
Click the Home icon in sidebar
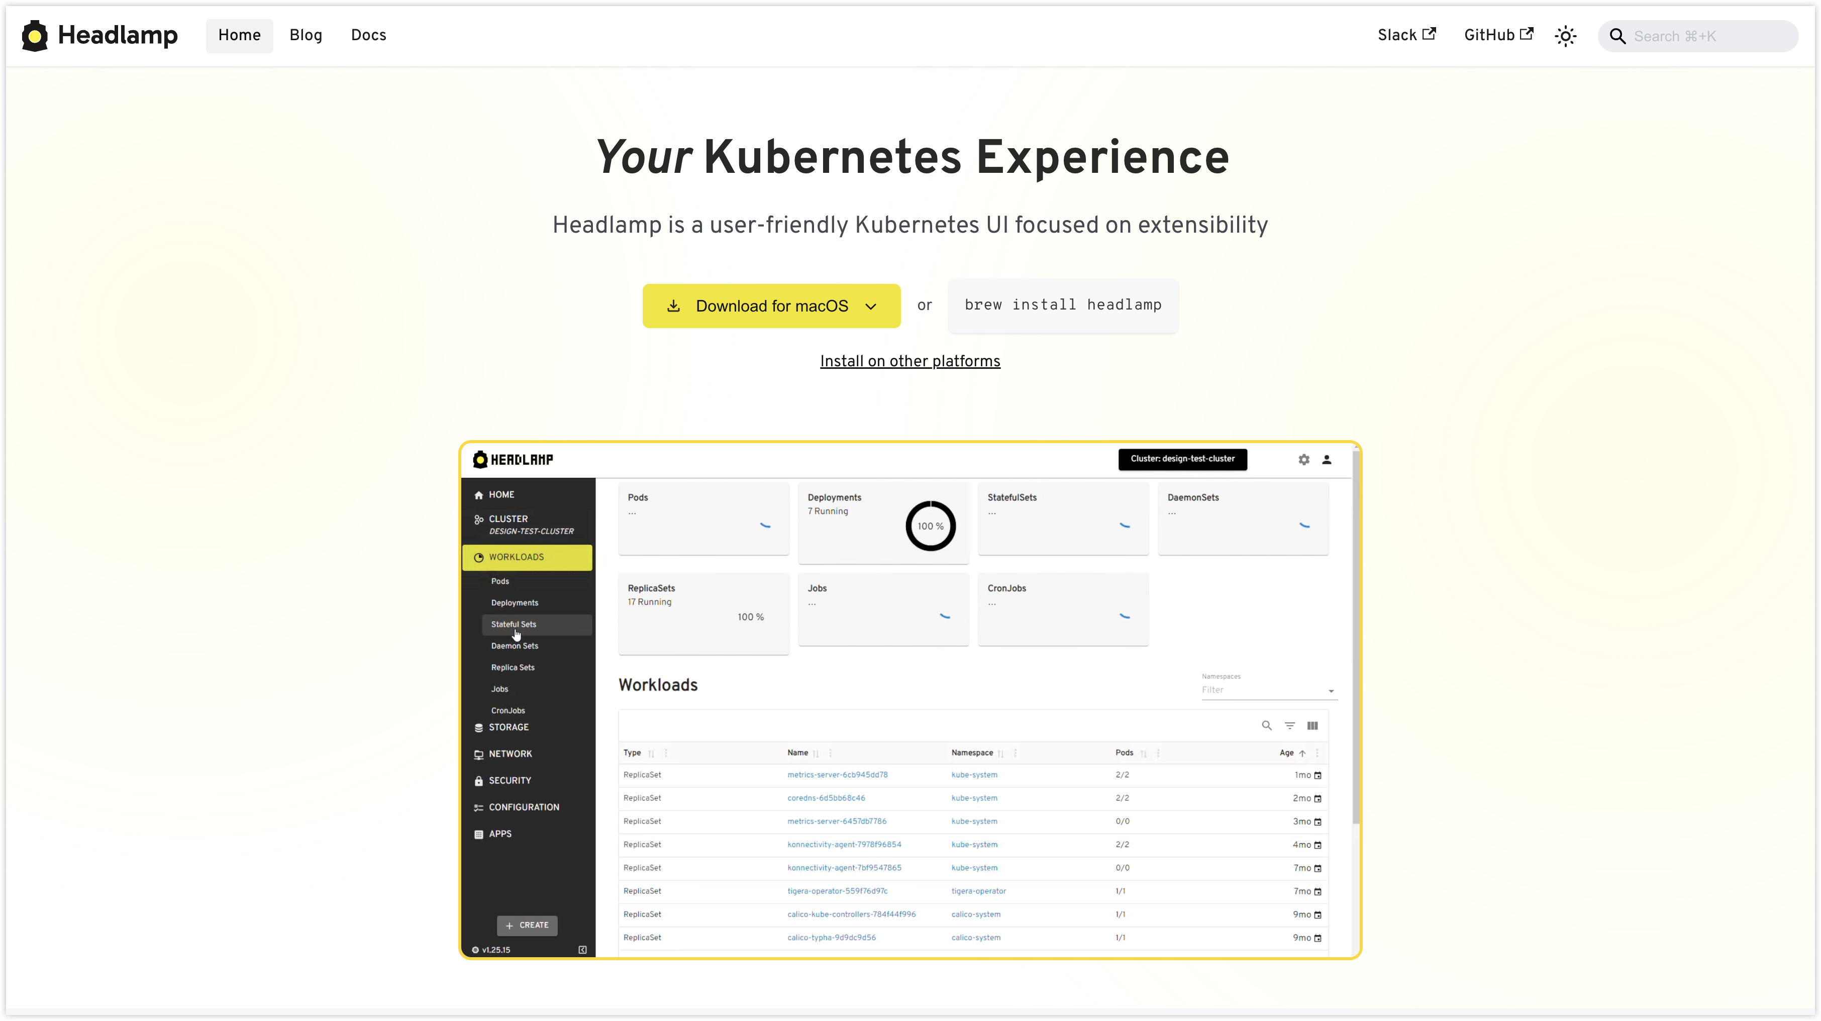click(478, 495)
